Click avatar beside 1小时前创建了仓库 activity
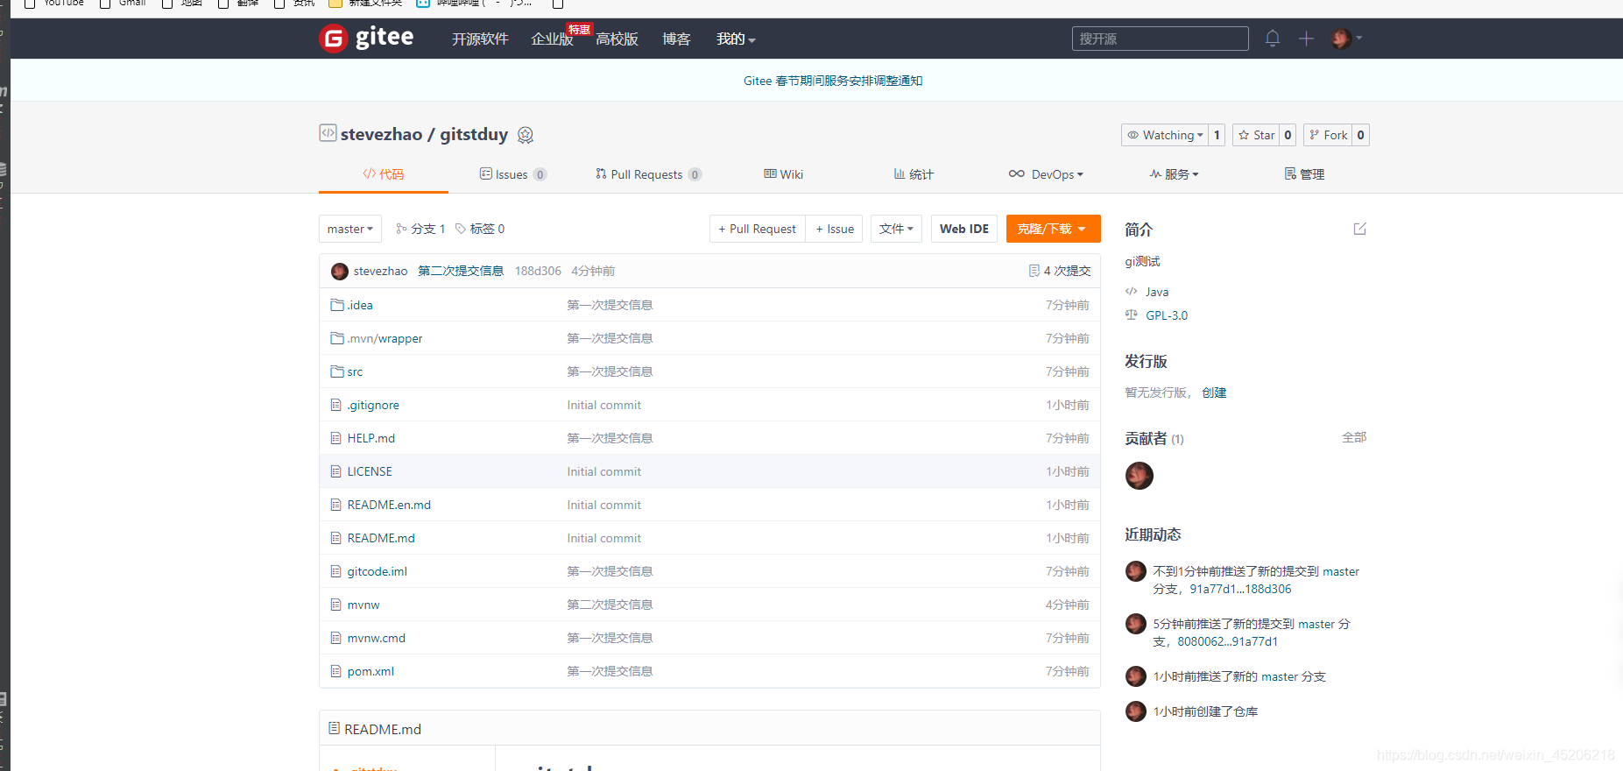The width and height of the screenshot is (1623, 771). coord(1136,711)
